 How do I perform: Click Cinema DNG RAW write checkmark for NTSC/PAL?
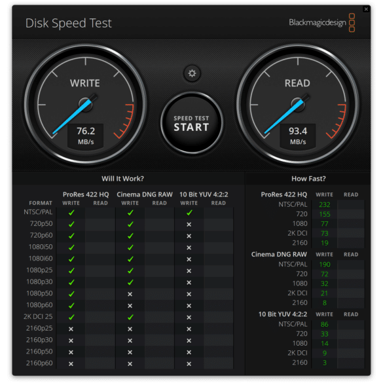click(130, 213)
